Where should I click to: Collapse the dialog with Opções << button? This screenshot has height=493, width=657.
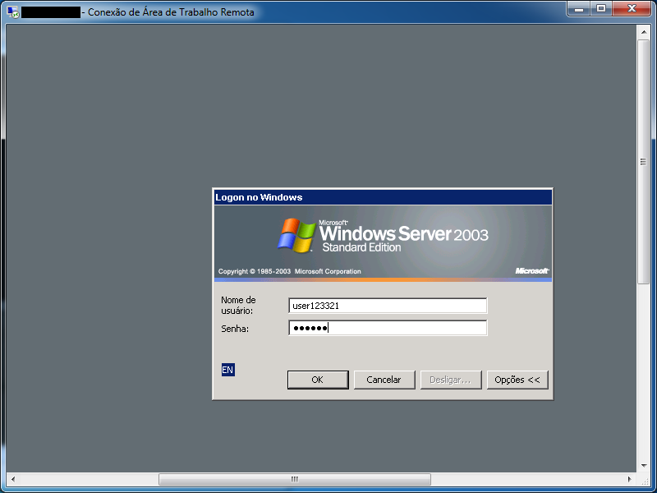pos(517,380)
